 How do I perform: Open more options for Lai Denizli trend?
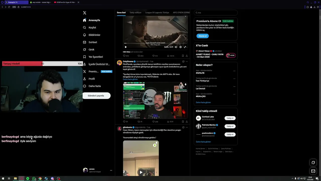(x=234, y=86)
